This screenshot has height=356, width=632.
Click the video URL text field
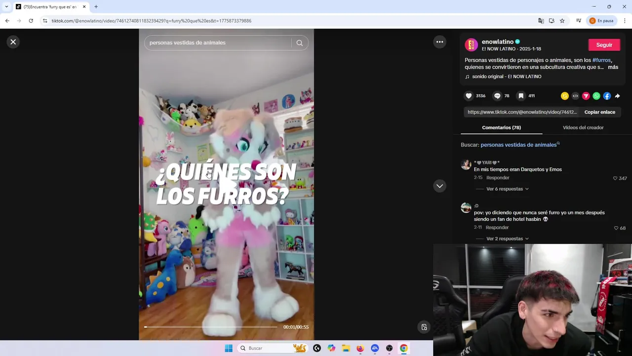(522, 112)
